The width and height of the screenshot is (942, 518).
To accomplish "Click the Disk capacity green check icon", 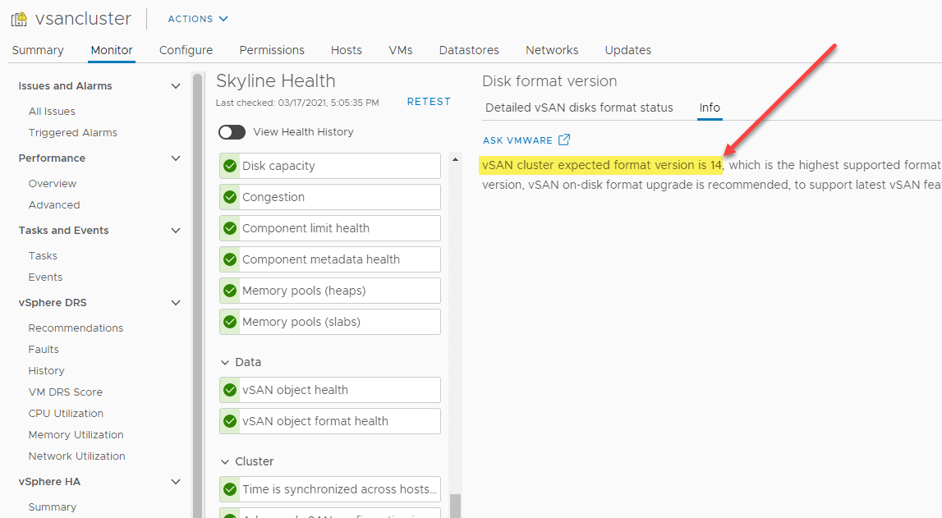I will [x=230, y=166].
